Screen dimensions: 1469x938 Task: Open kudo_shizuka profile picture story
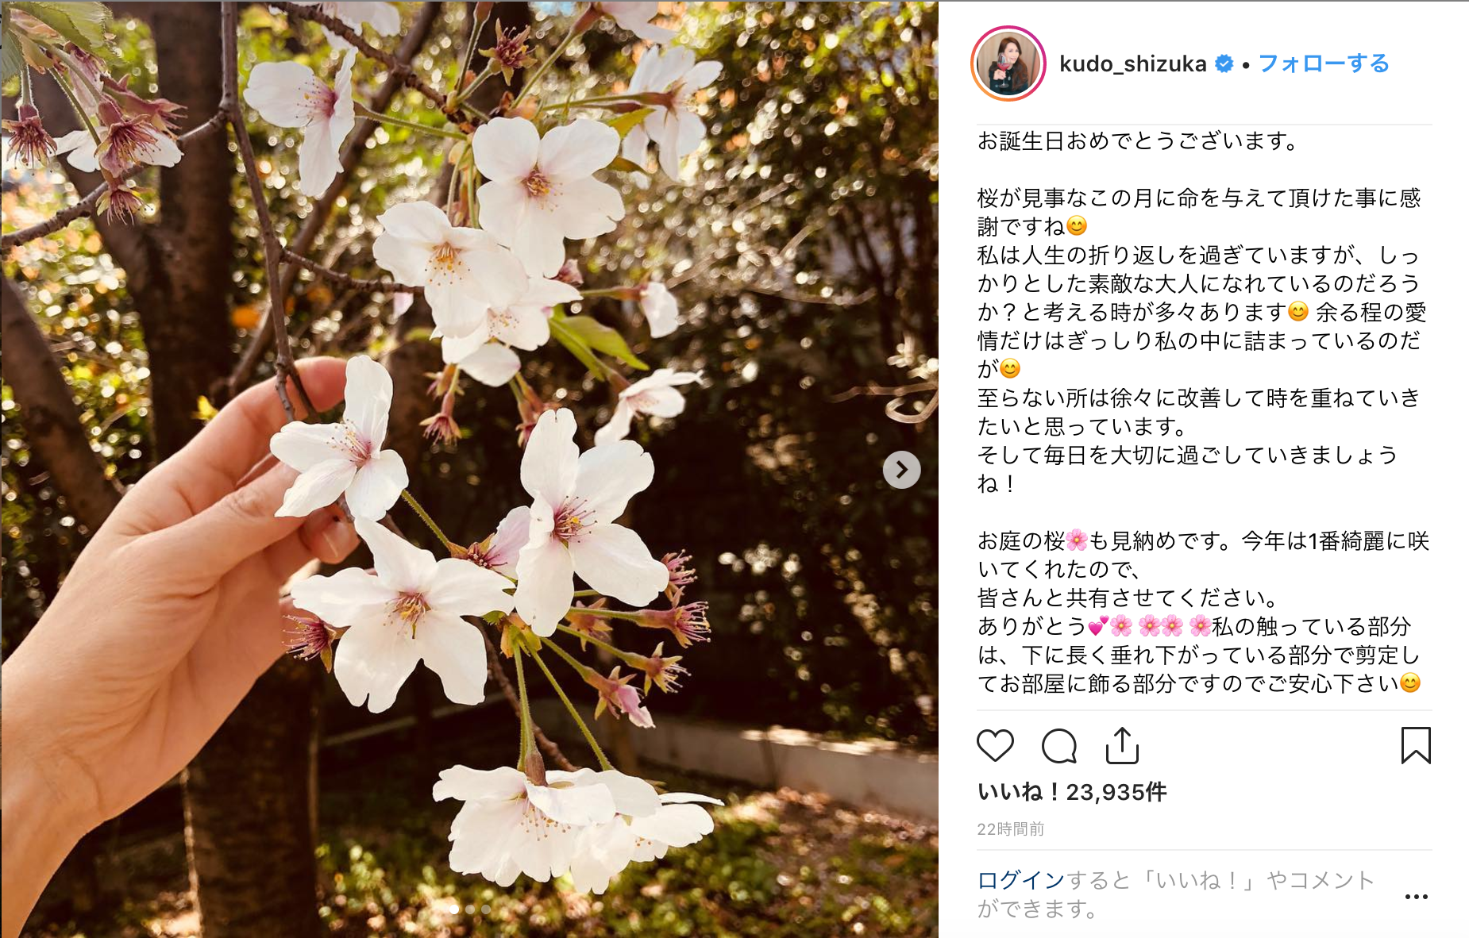click(1008, 63)
